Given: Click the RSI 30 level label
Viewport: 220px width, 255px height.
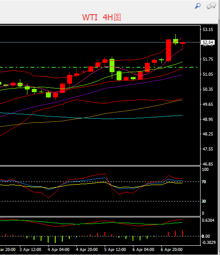Looking at the screenshot, I should (204, 201).
